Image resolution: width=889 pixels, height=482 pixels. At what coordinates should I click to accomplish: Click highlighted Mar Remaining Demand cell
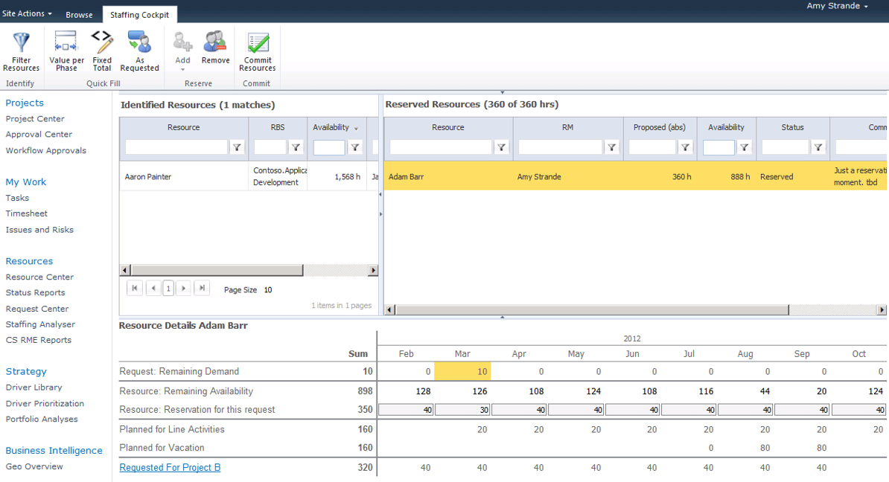pyautogui.click(x=462, y=372)
